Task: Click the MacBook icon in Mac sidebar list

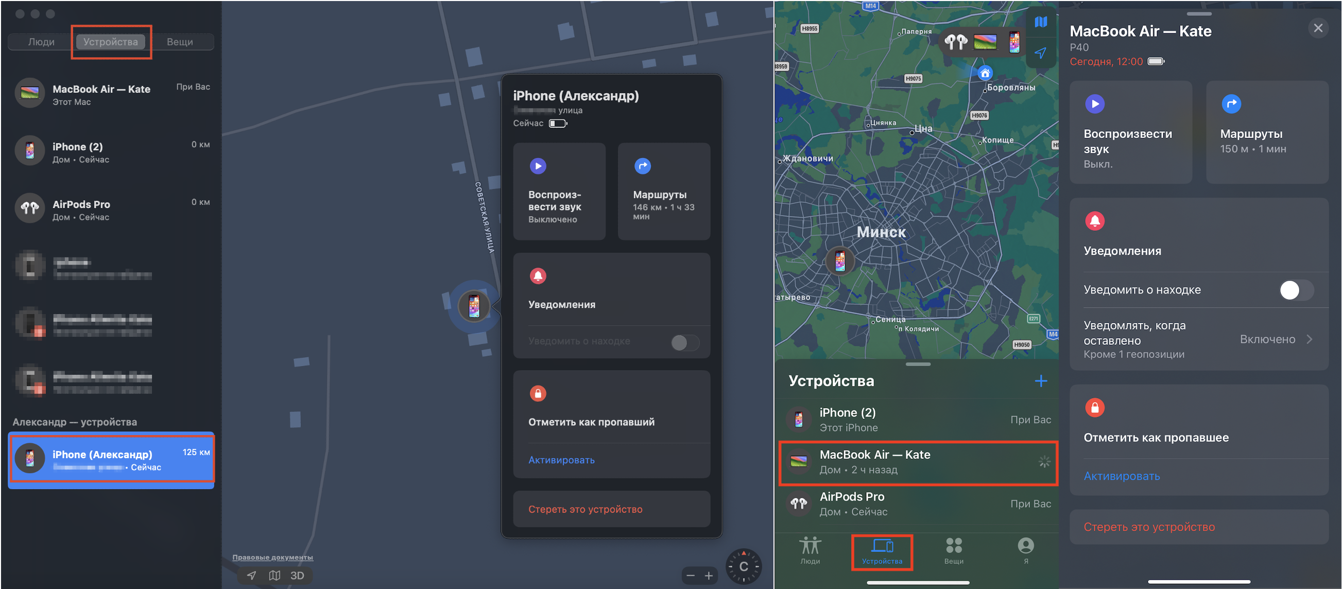Action: [x=30, y=94]
